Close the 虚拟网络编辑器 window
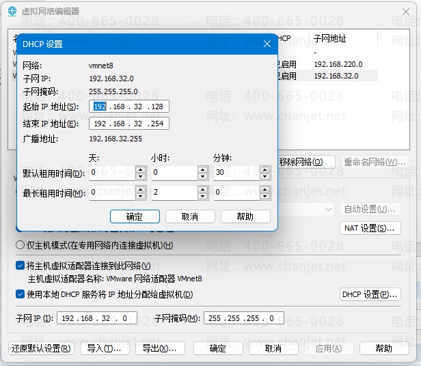The height and width of the screenshot is (366, 421). (x=406, y=12)
